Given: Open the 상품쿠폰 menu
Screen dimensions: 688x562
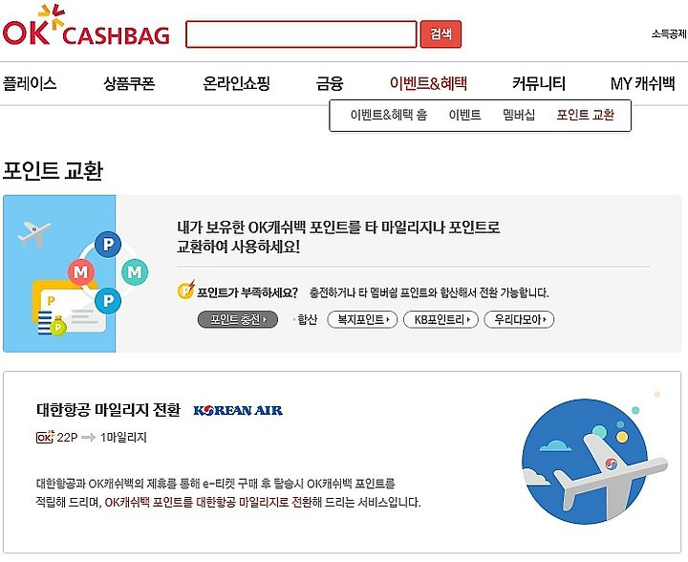Looking at the screenshot, I should [129, 83].
